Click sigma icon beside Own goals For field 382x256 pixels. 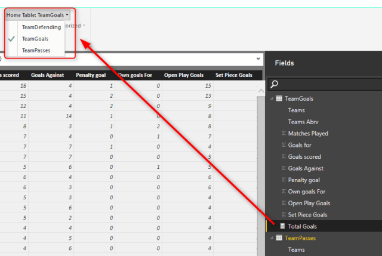(x=284, y=192)
